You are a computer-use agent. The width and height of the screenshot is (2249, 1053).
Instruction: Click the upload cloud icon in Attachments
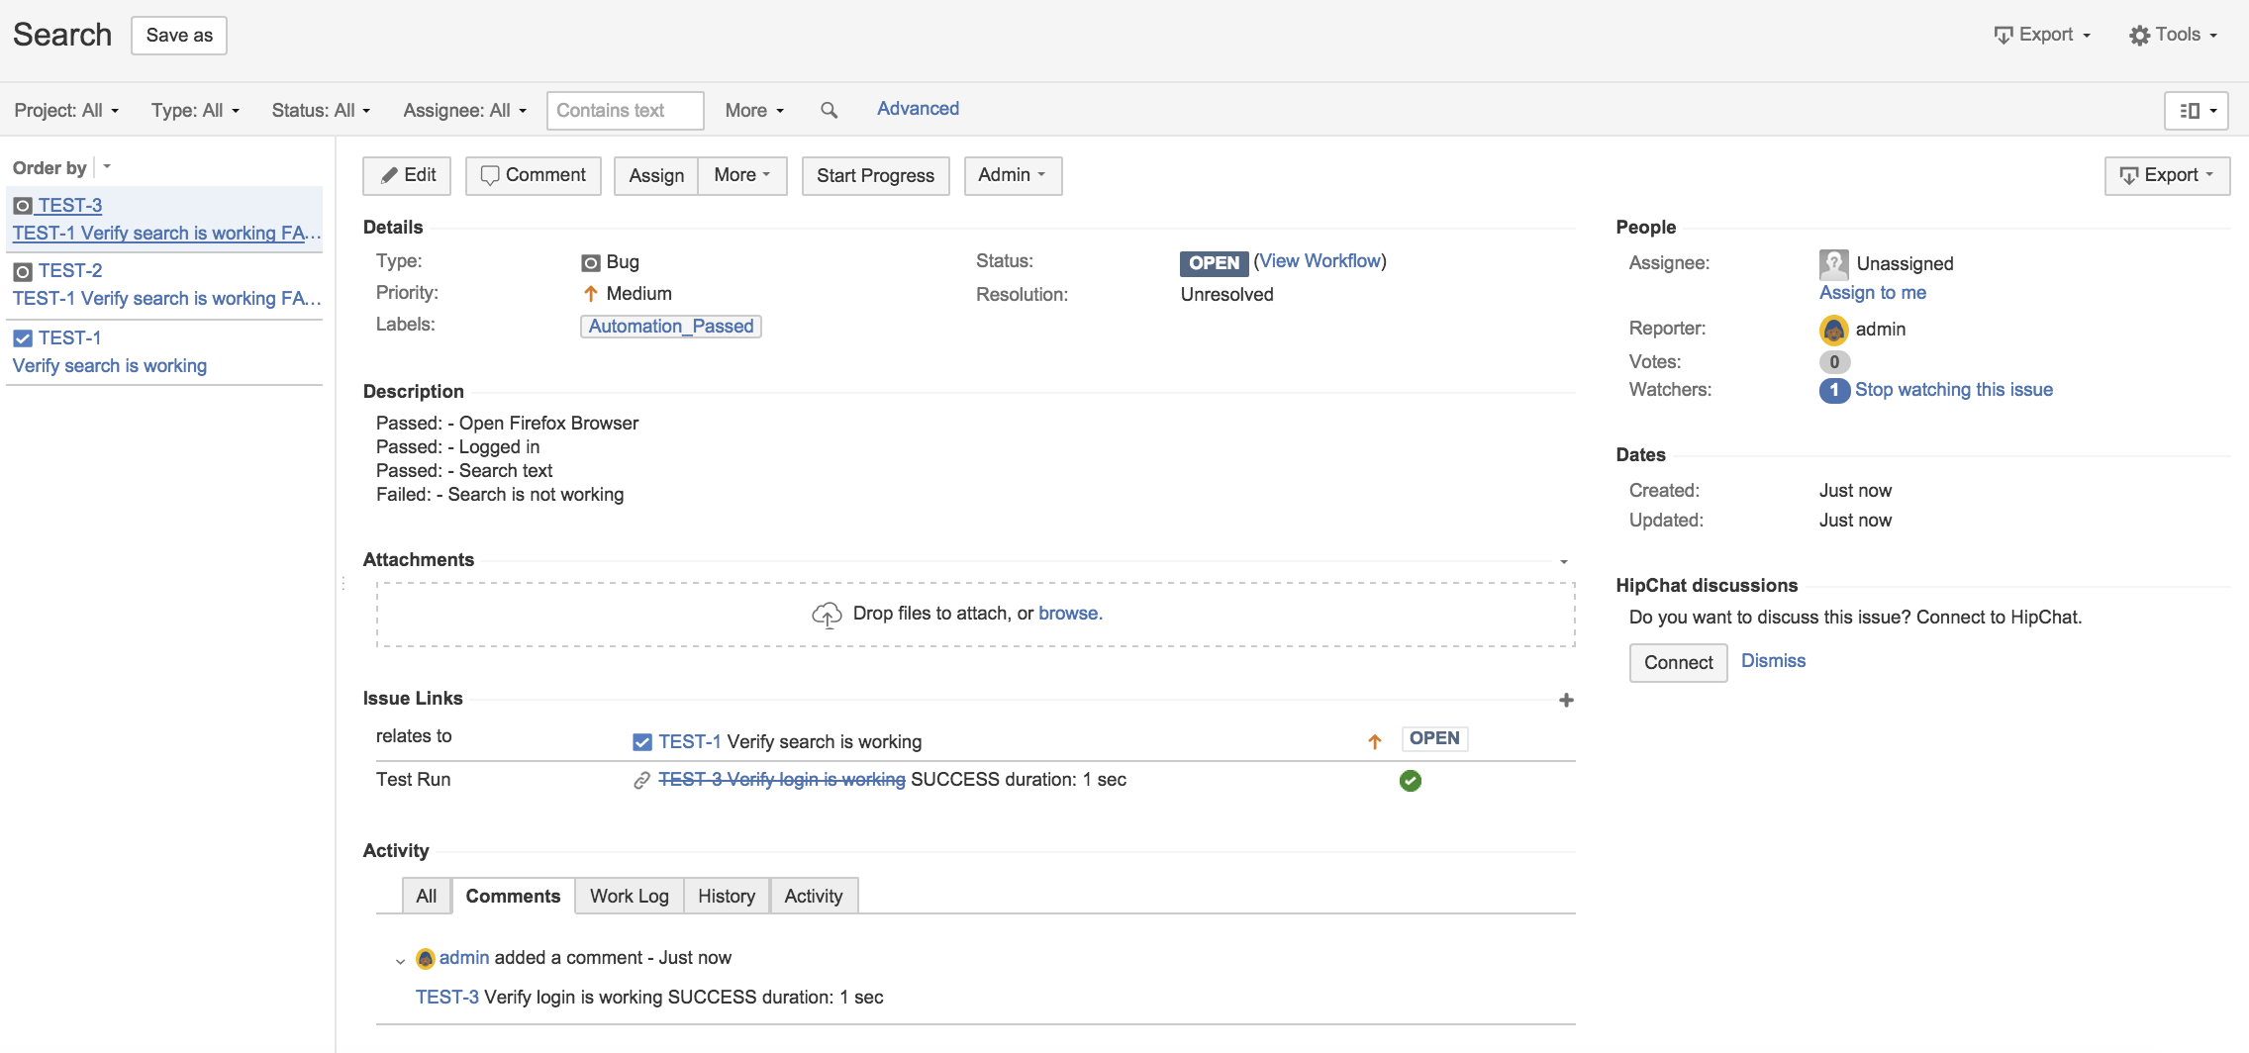click(827, 615)
